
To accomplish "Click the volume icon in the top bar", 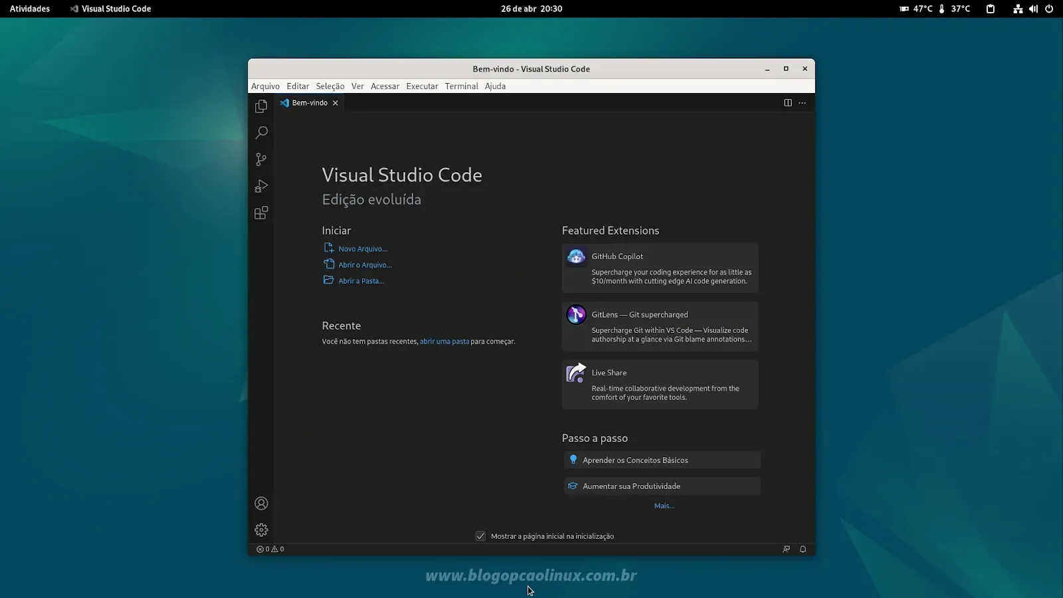I will (1033, 9).
